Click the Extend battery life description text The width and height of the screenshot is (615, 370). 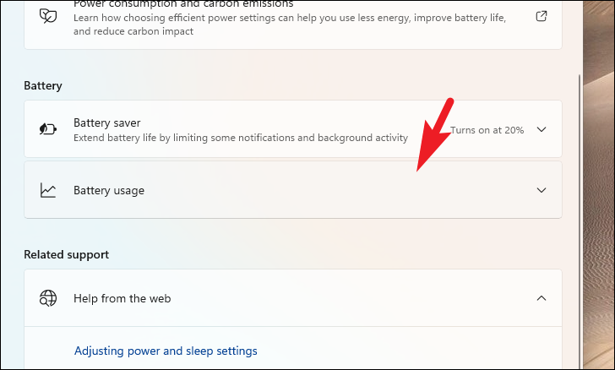241,138
